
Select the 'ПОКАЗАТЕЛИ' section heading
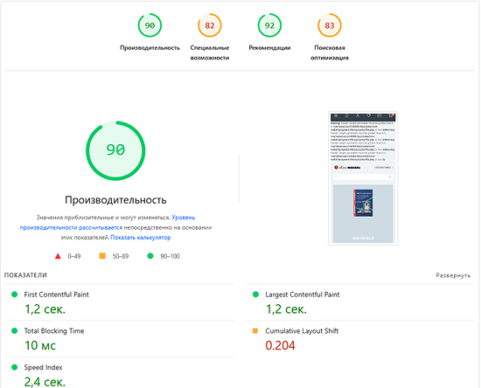click(25, 275)
